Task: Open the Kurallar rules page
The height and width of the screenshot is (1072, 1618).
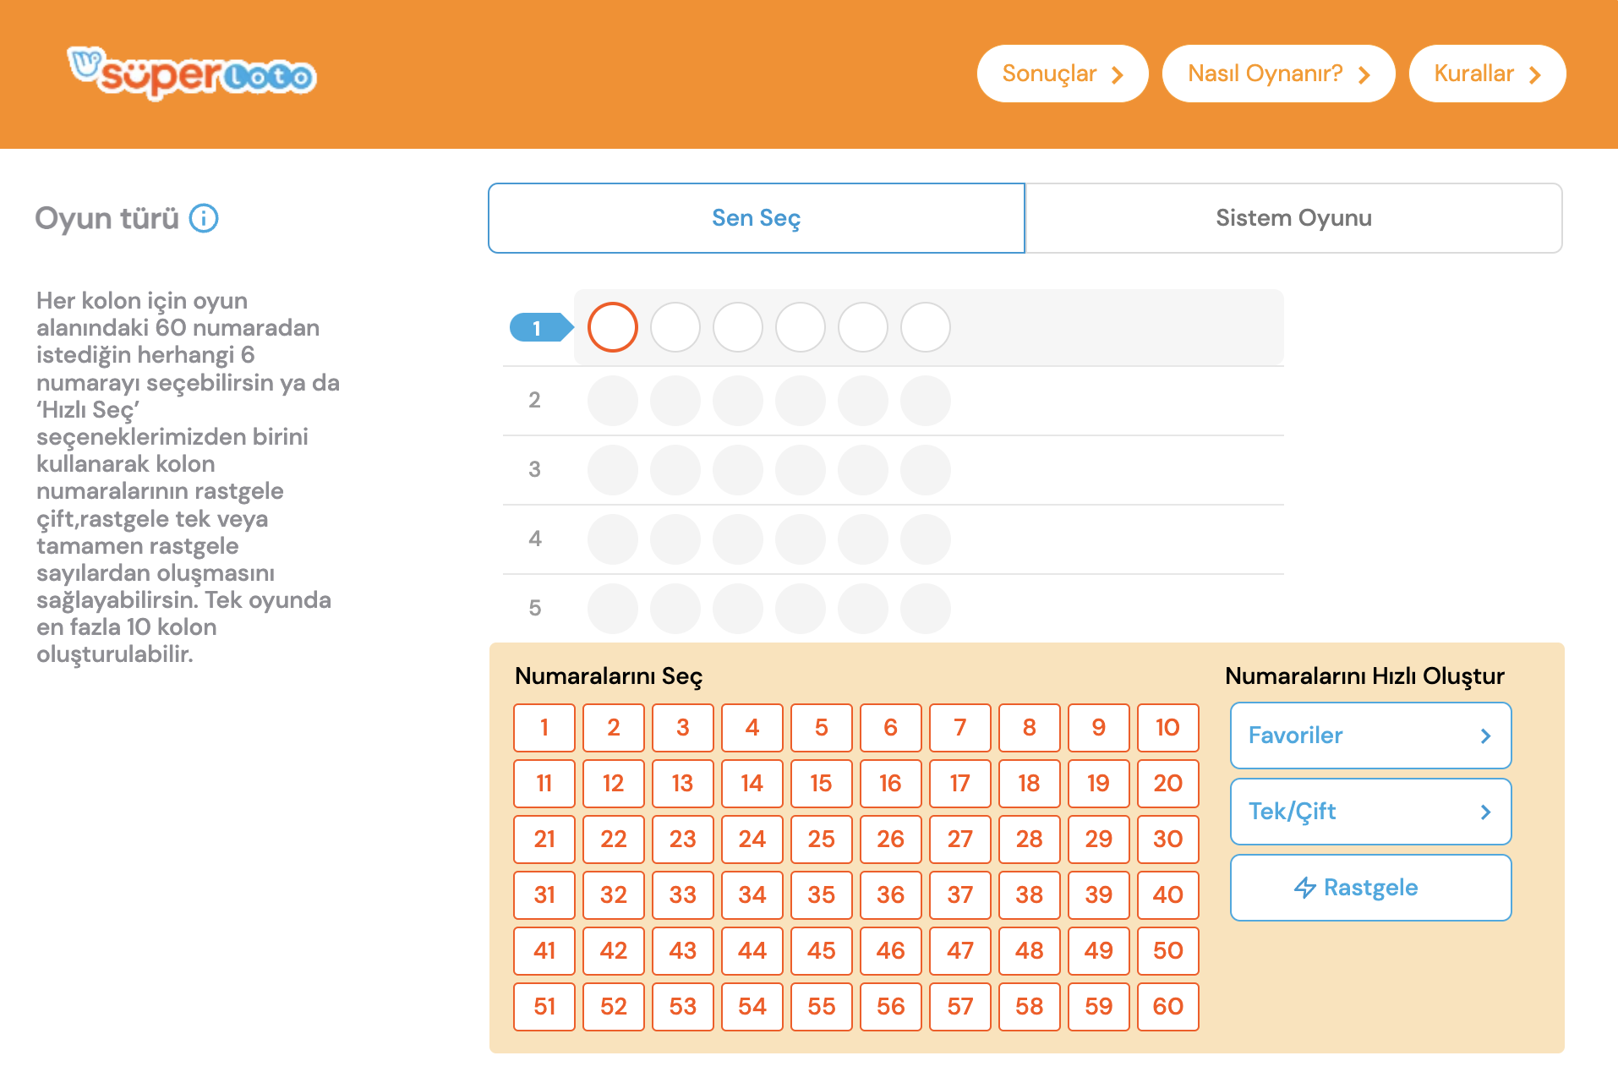Action: point(1487,74)
